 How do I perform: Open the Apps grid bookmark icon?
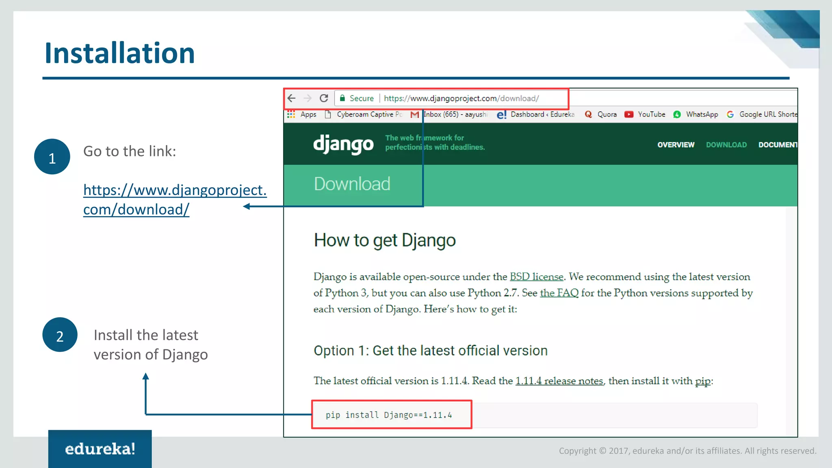291,115
